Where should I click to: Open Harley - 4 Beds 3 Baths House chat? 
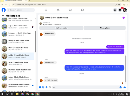click(x=18, y=41)
